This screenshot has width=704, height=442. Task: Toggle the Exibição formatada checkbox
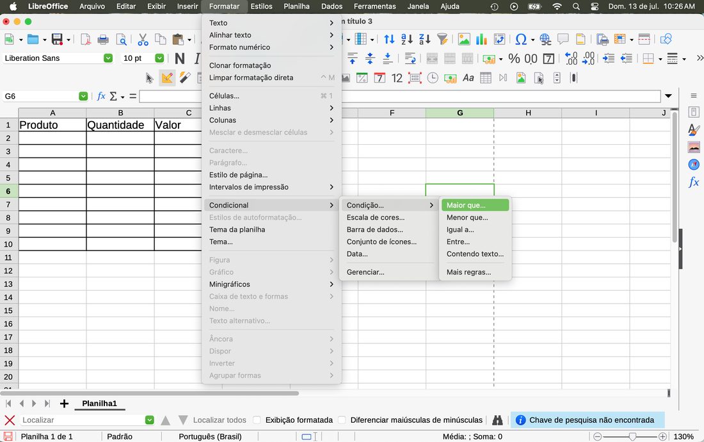(x=257, y=420)
